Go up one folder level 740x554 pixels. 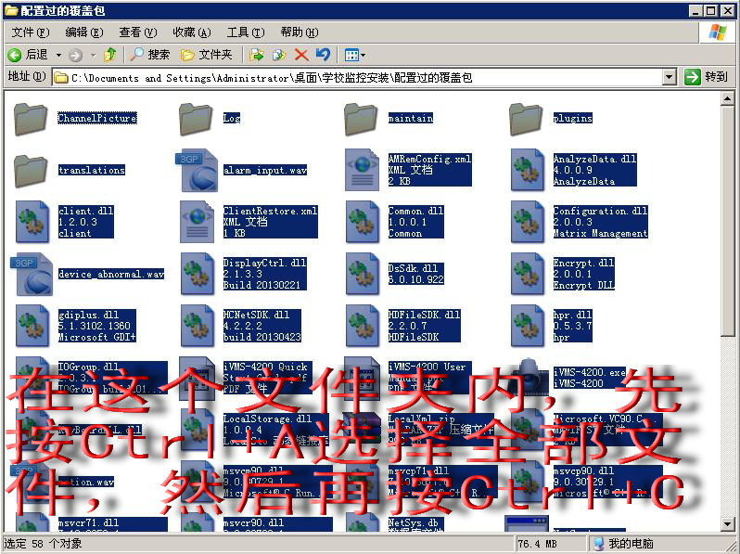point(110,55)
